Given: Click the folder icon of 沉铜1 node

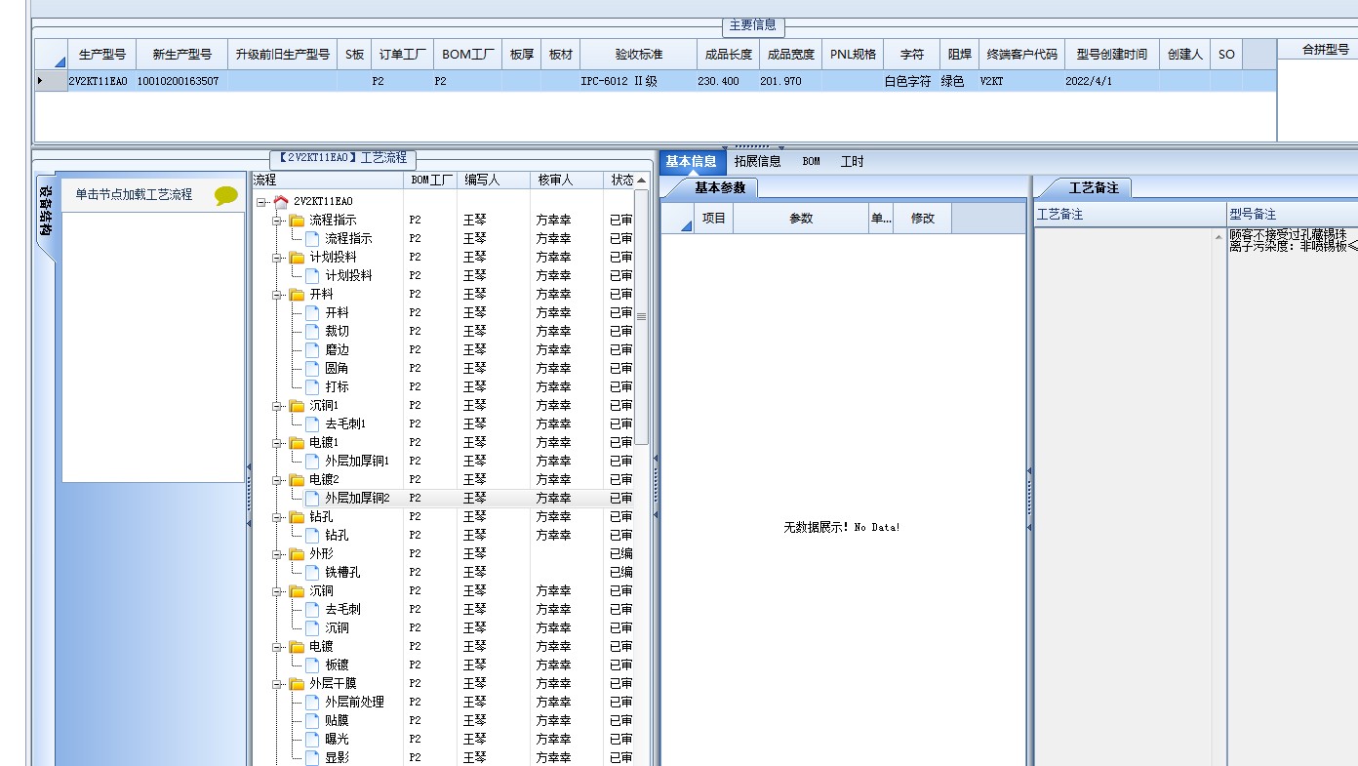Looking at the screenshot, I should pyautogui.click(x=297, y=405).
